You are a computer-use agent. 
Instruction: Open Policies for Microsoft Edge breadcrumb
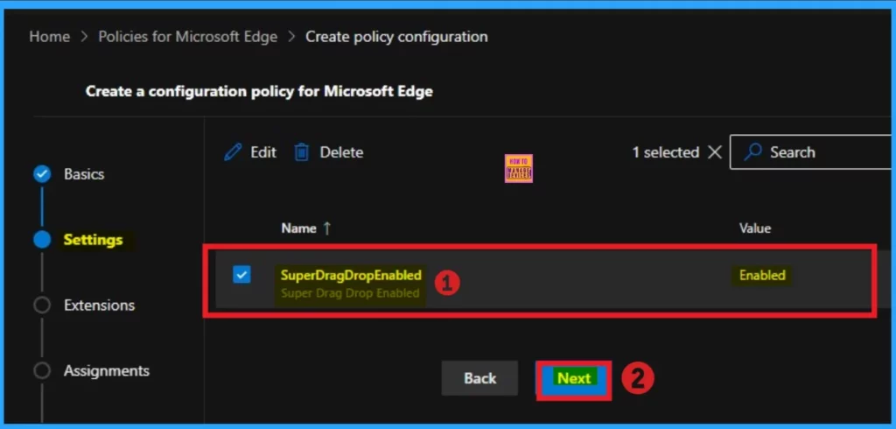click(x=188, y=37)
